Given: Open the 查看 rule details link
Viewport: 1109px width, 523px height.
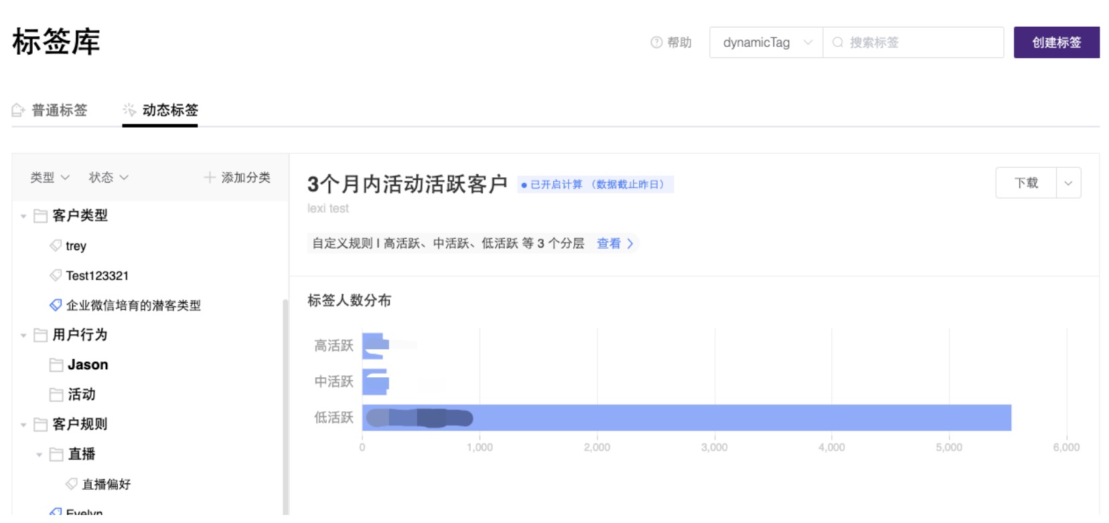Looking at the screenshot, I should (x=614, y=243).
